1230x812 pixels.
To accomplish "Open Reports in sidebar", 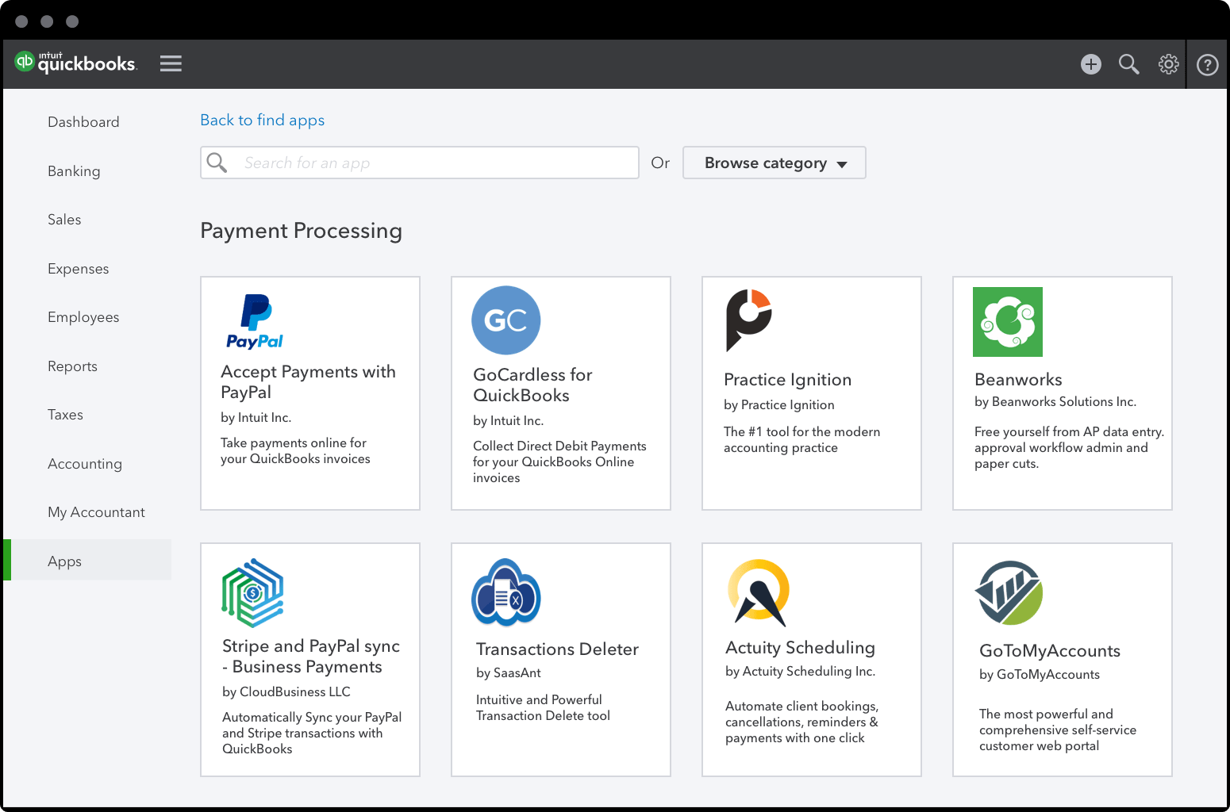I will (x=72, y=366).
